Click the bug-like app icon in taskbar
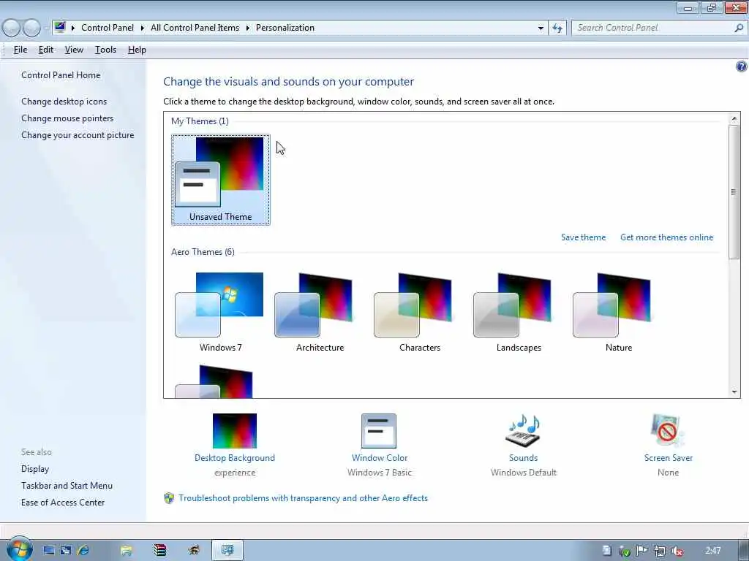Screen dimensions: 749x561 tap(193, 551)
